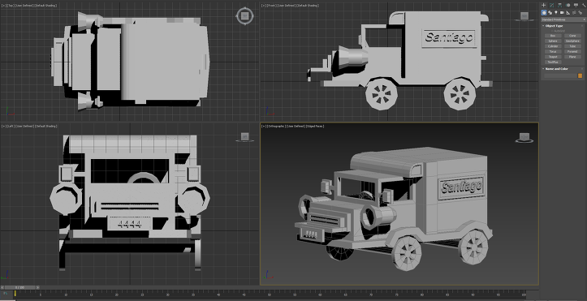The height and width of the screenshot is (301, 587).
Task: Open the Modify tab in command panel
Action: pyautogui.click(x=552, y=5)
